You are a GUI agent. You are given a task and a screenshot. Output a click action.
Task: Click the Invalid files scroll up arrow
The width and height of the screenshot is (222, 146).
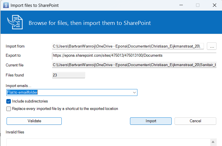point(213,142)
